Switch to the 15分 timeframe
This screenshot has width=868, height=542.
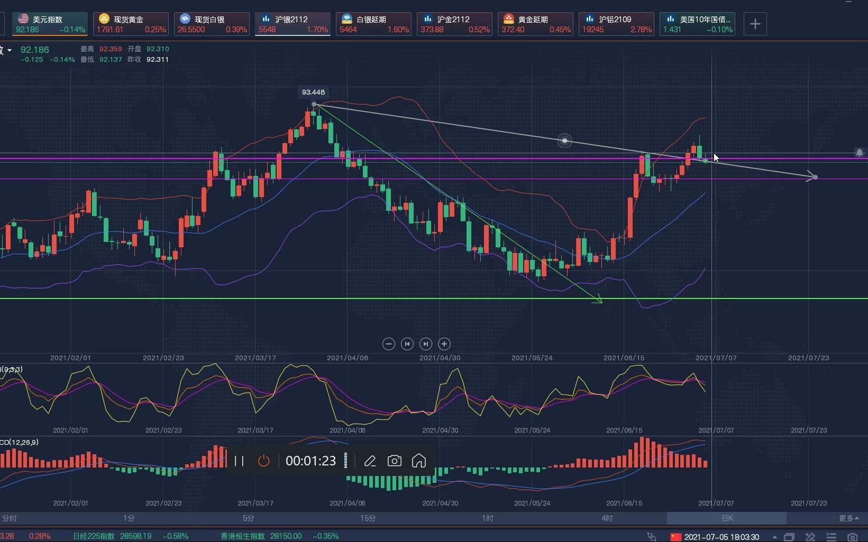pyautogui.click(x=368, y=518)
